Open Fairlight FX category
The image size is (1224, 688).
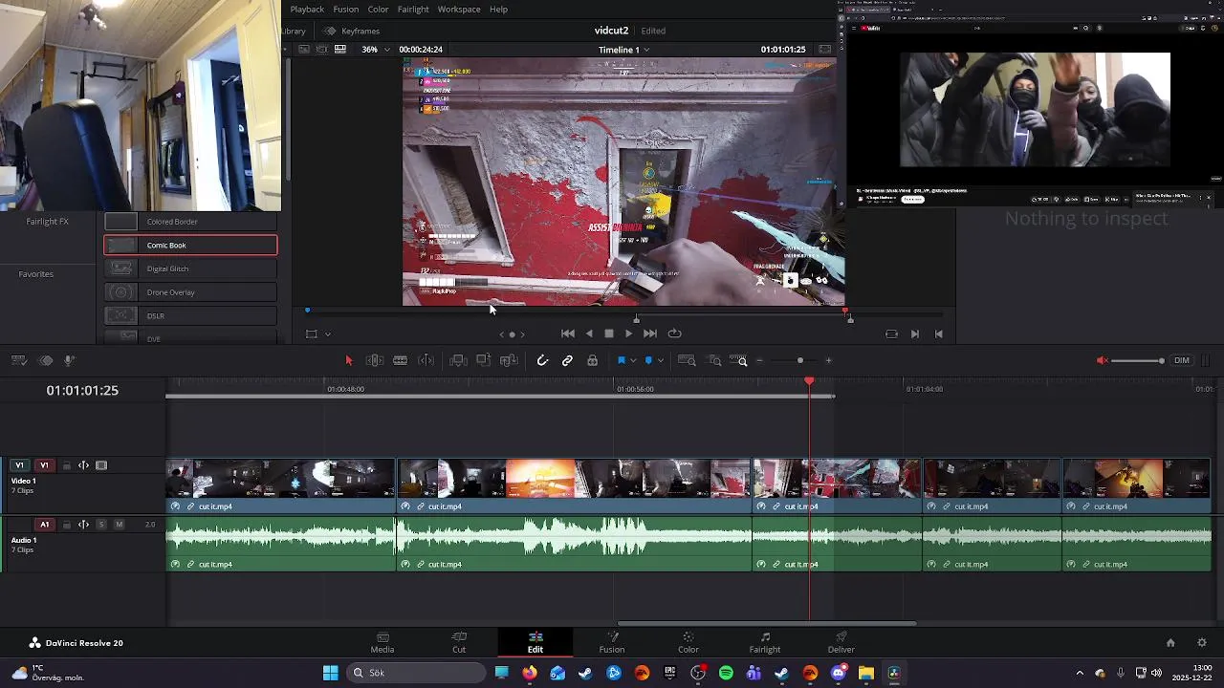point(48,222)
